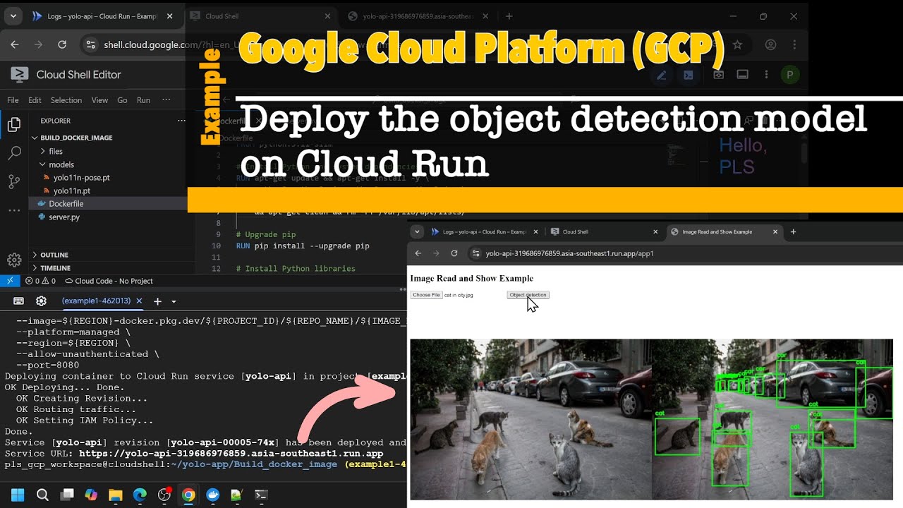The image size is (903, 508).
Task: Open the tab search dropdown in Cloud Shell browser
Action: tap(13, 16)
